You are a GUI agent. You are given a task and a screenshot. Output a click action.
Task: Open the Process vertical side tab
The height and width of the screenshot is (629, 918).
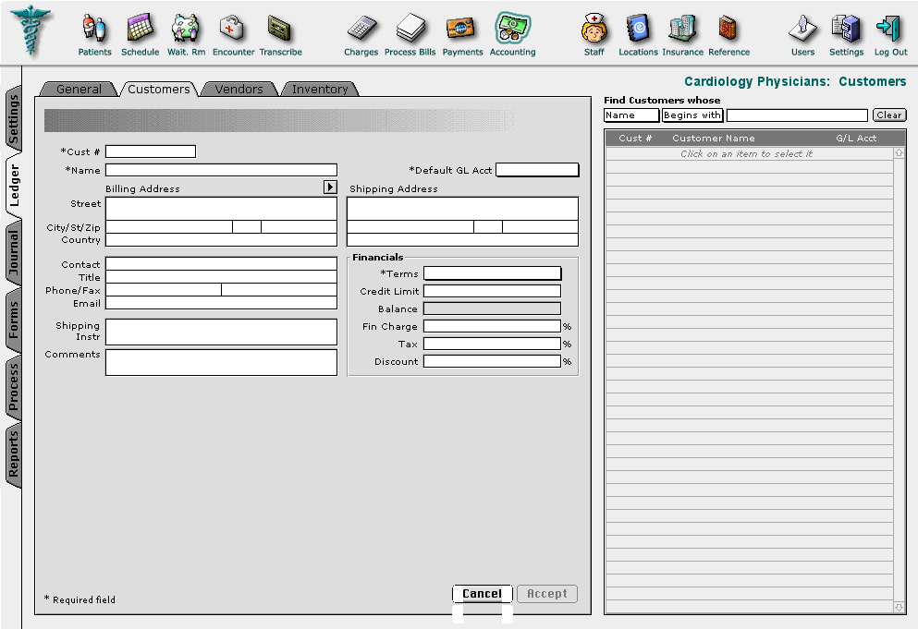click(x=14, y=387)
